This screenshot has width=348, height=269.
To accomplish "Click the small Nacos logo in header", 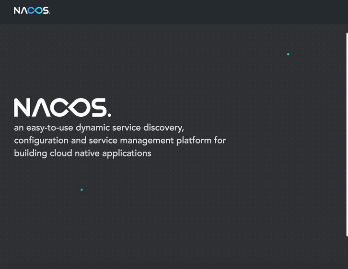I will pyautogui.click(x=32, y=11).
